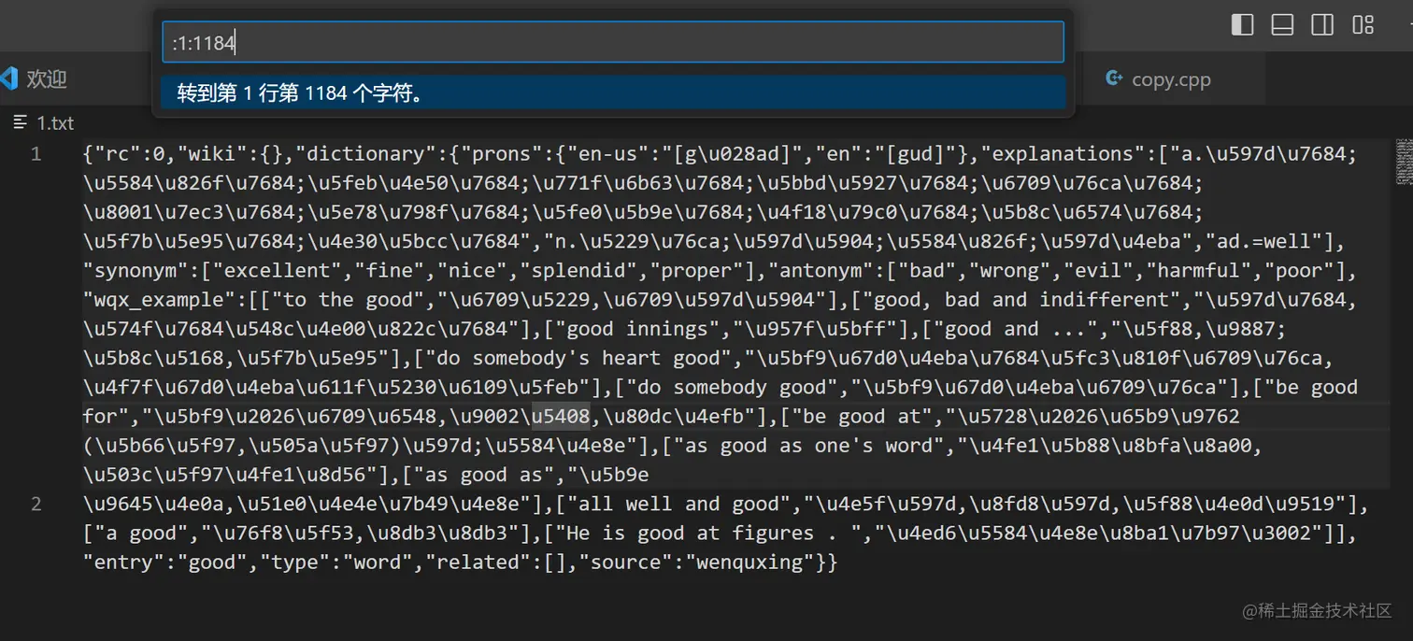Click the minimap preview at the editor's right edge
This screenshot has width=1413, height=641.
(1405, 160)
